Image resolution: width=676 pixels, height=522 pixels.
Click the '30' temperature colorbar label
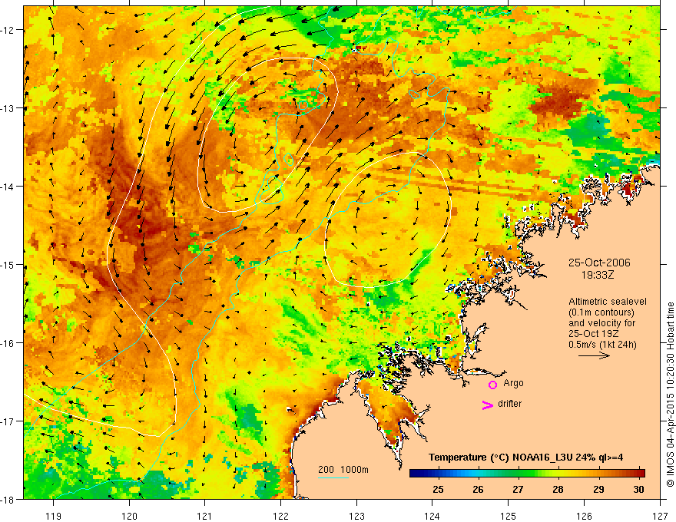(x=638, y=489)
